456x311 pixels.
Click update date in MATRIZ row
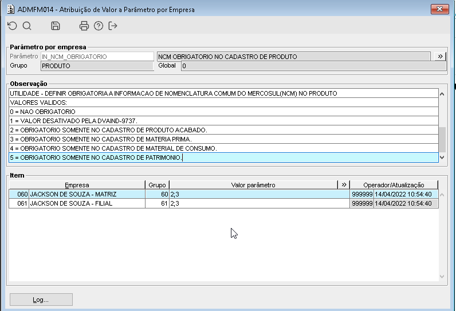[x=406, y=194]
